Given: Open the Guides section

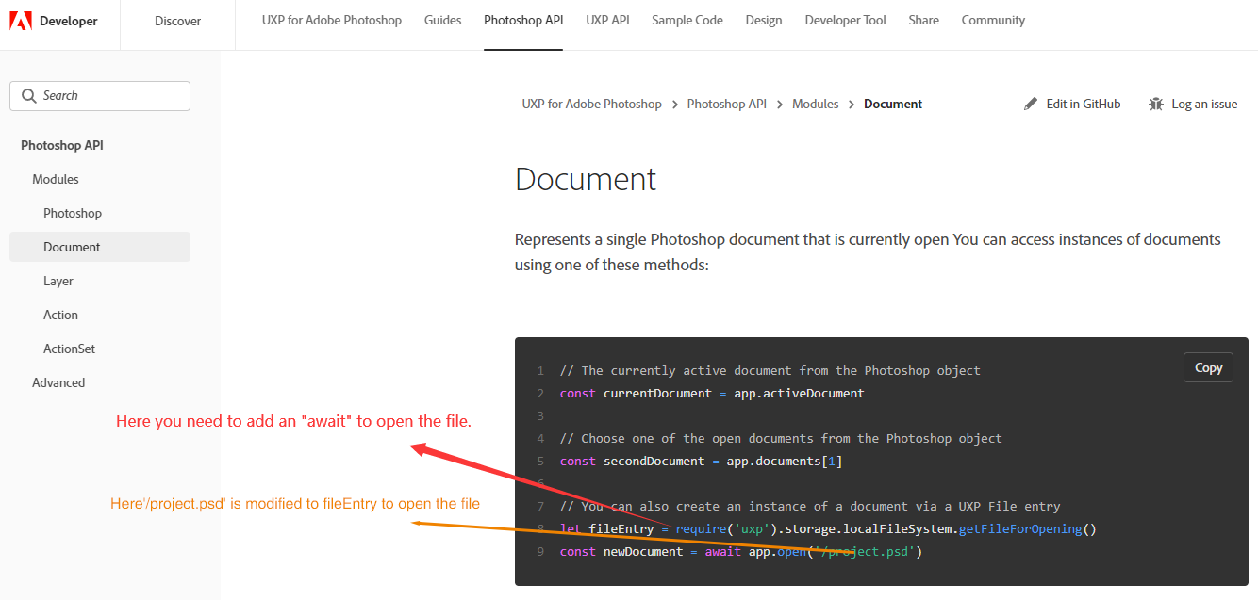Looking at the screenshot, I should click(x=443, y=20).
